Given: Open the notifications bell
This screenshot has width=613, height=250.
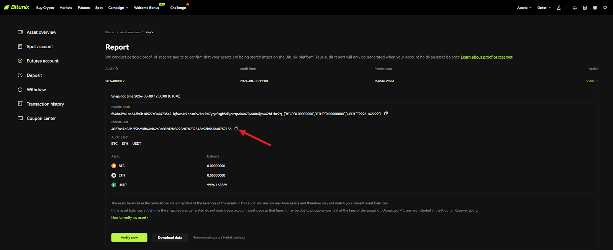Looking at the screenshot, I should pos(575,8).
